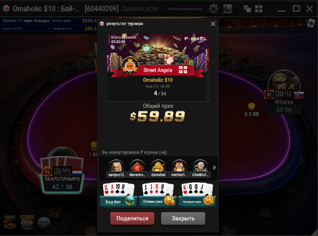Click the tile windows grid icon

coord(259,8)
